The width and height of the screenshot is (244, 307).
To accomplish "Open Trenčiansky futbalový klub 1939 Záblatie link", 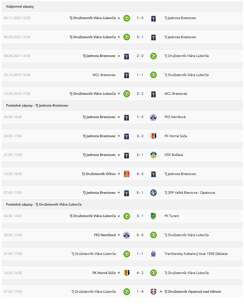I will [196, 254].
